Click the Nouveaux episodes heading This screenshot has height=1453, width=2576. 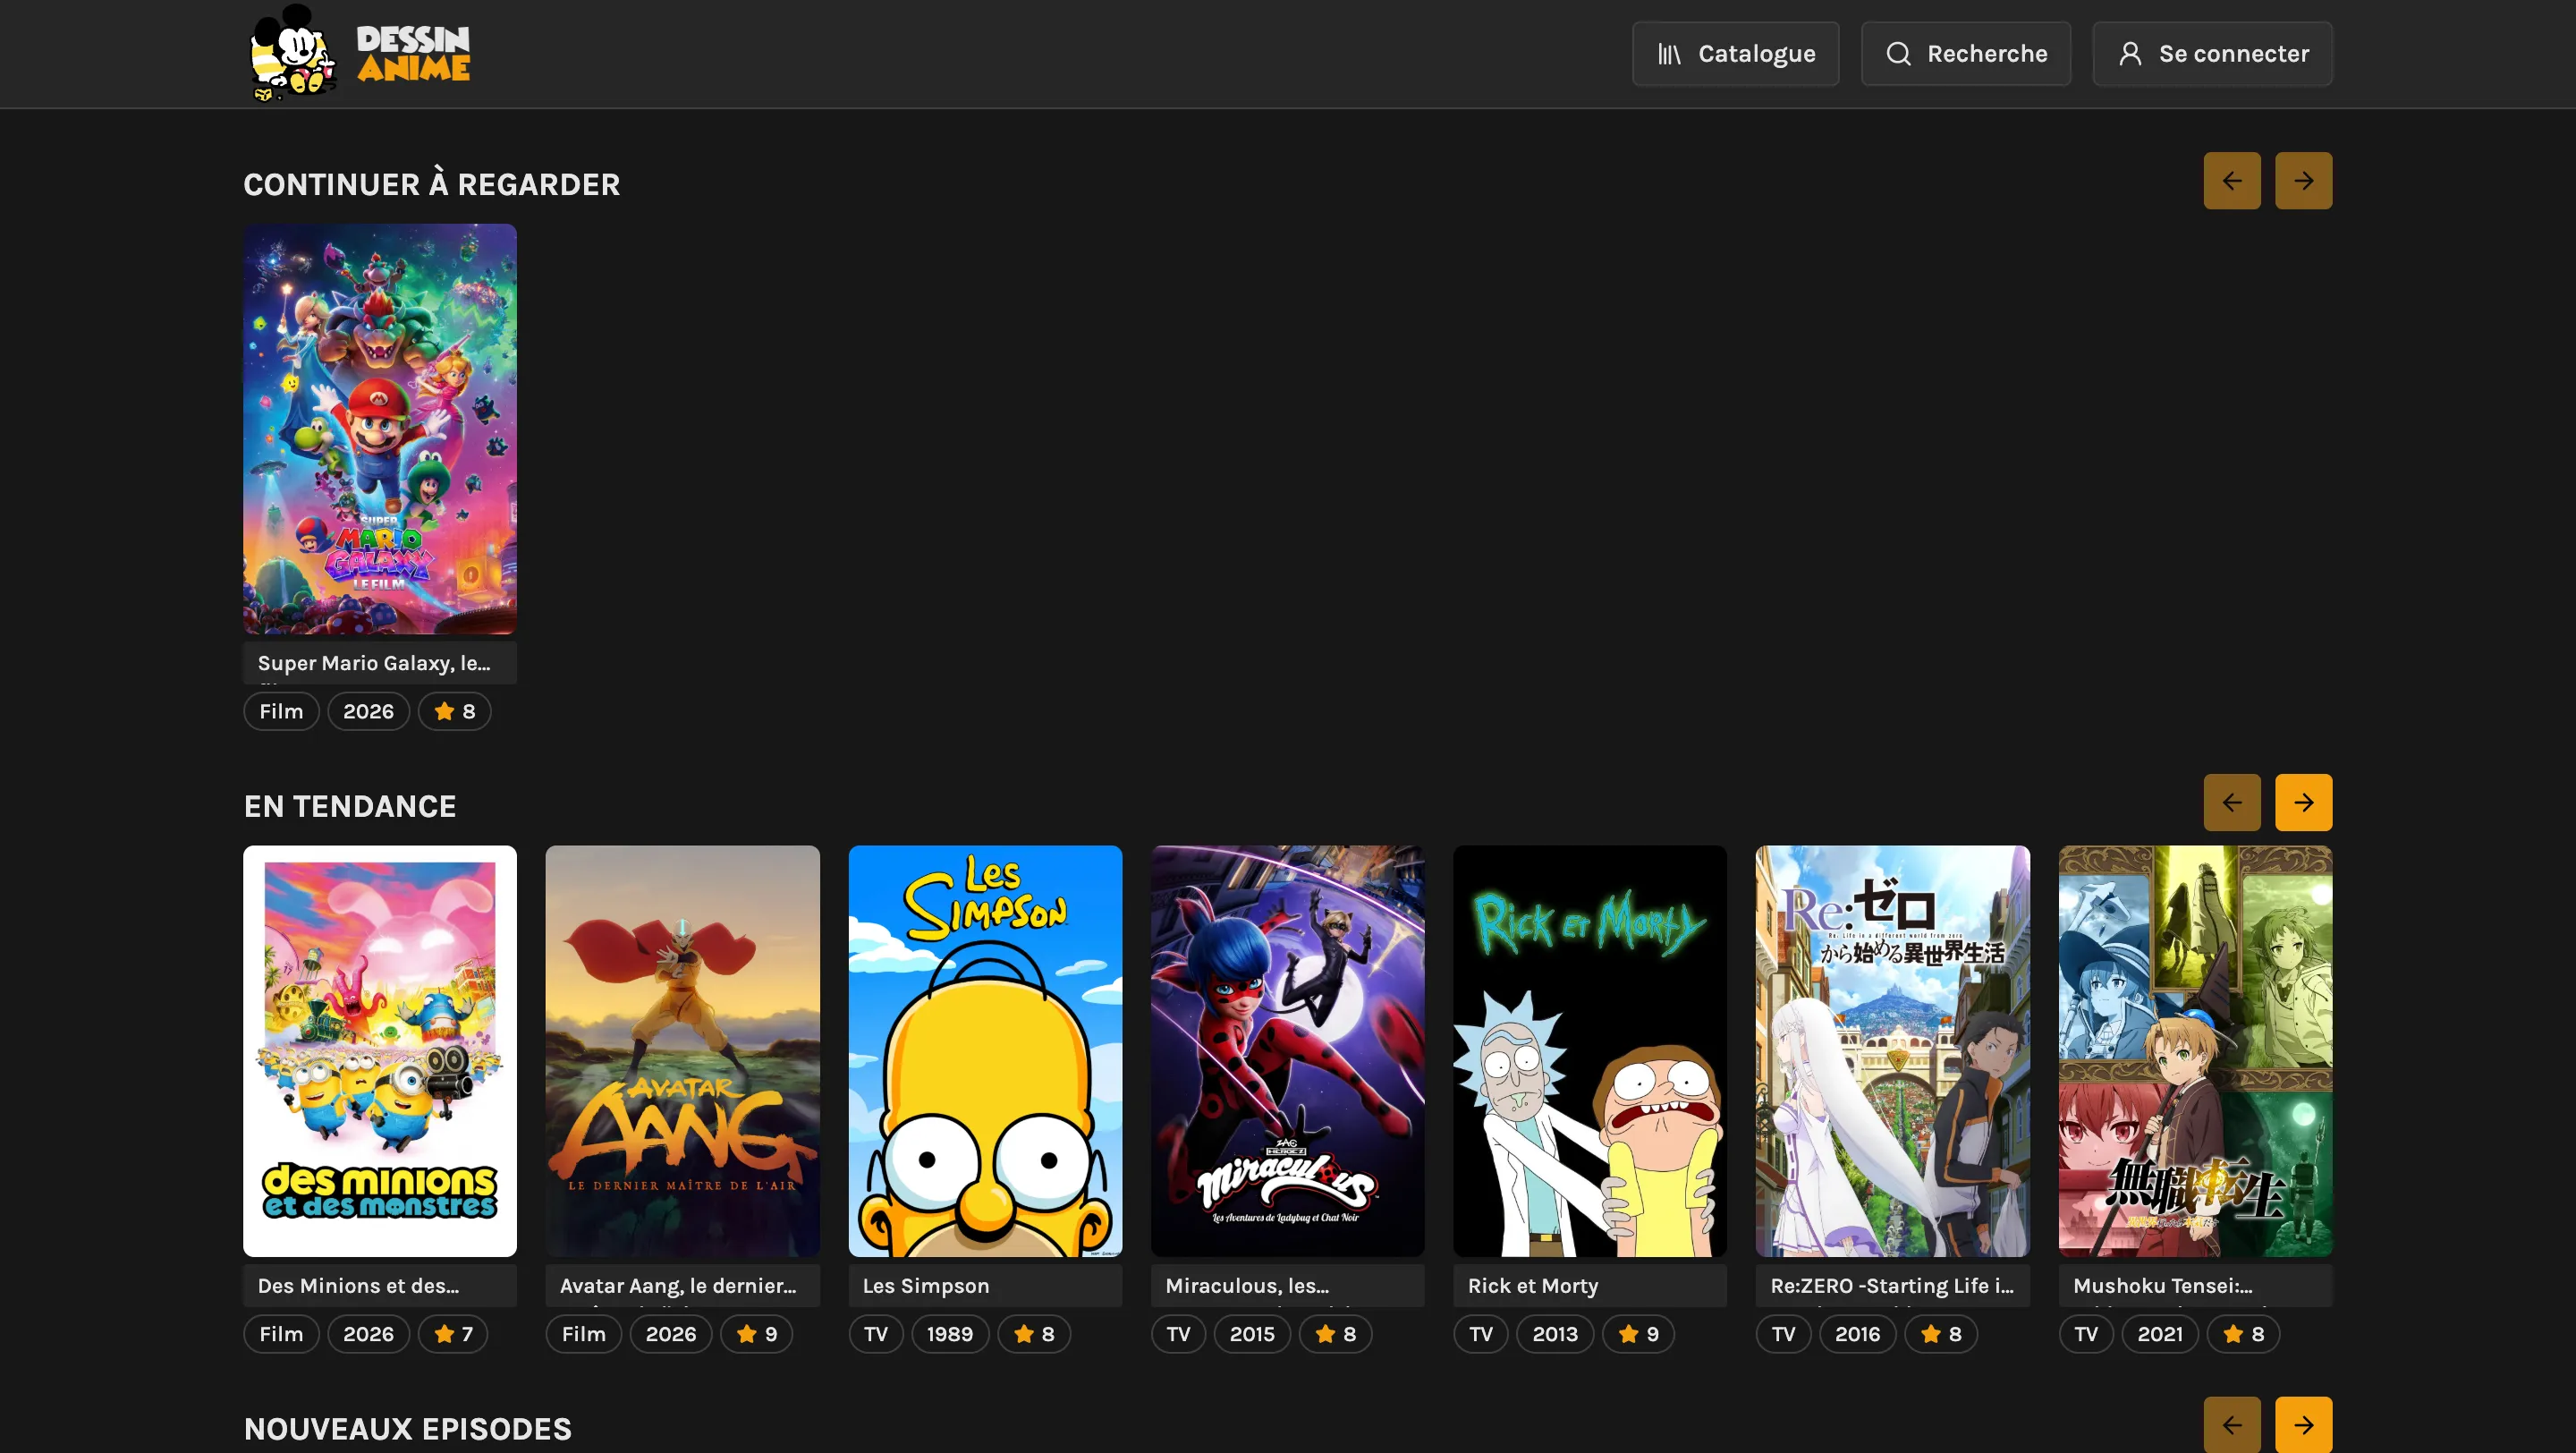[x=408, y=1429]
